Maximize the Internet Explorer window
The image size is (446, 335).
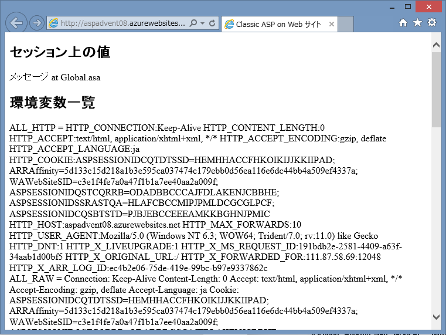tap(408, 7)
